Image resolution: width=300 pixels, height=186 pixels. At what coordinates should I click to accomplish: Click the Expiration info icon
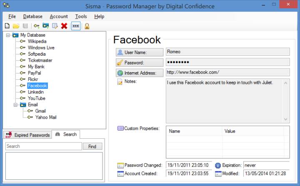click(x=217, y=165)
